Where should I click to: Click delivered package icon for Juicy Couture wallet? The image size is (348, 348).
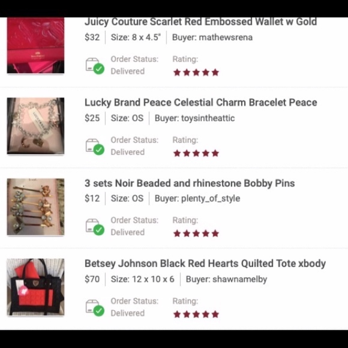pos(95,66)
